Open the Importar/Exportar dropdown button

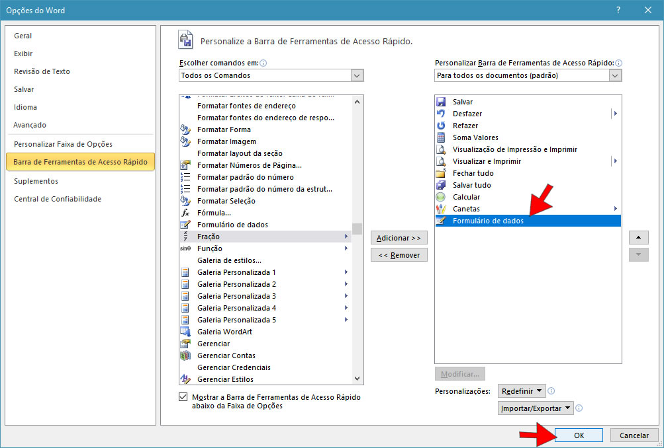536,408
